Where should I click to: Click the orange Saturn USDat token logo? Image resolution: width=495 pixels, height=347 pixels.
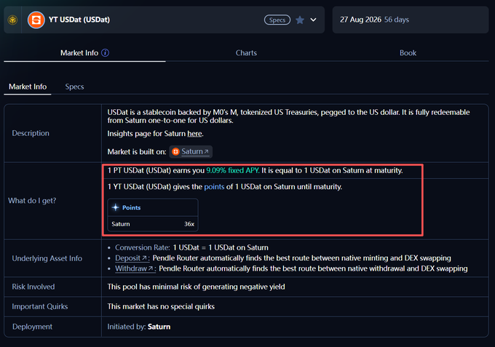[x=36, y=20]
